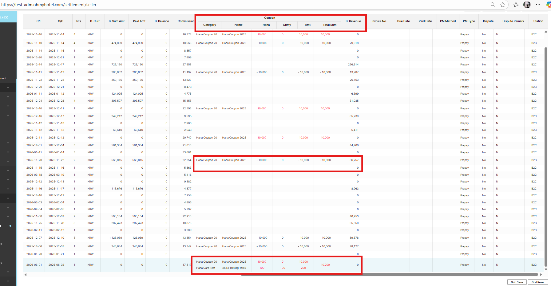Screen dimensions: 551x286
Task: Open the browser settings and more menu
Action: click(x=538, y=5)
